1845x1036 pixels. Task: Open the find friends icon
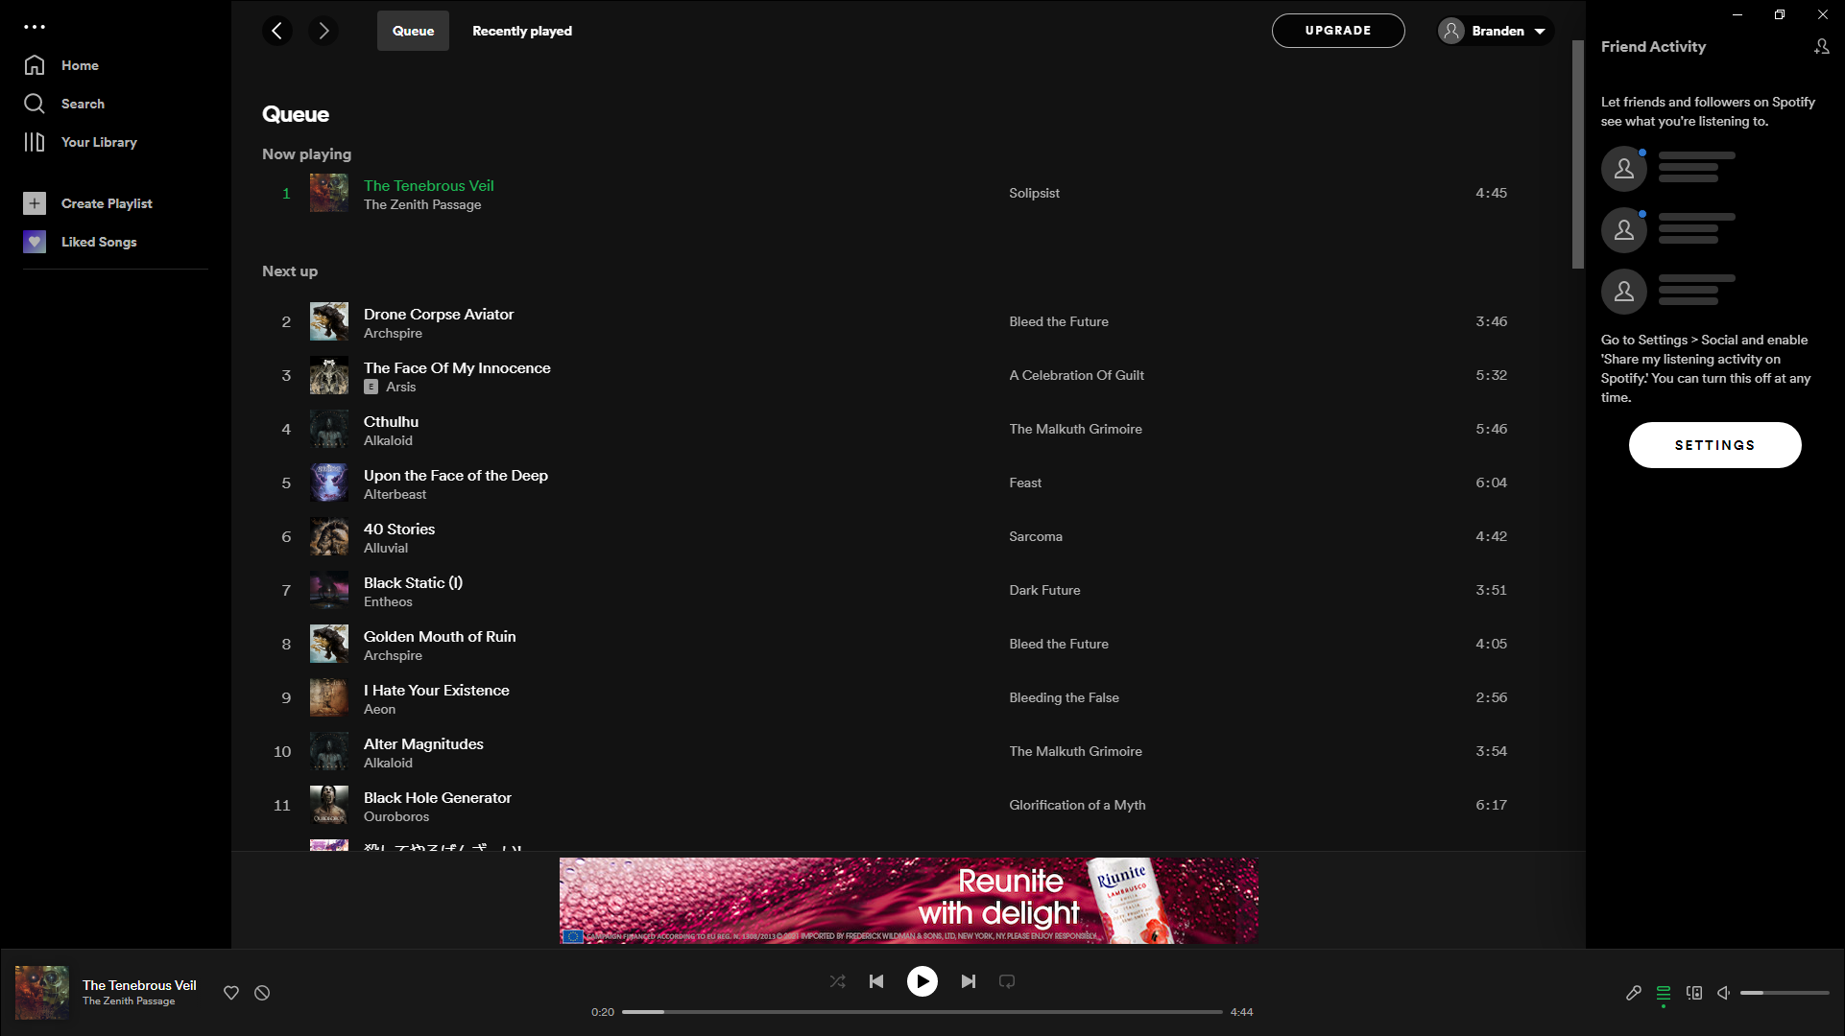(1821, 46)
